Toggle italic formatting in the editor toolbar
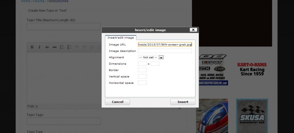The image size is (294, 133). point(40,47)
